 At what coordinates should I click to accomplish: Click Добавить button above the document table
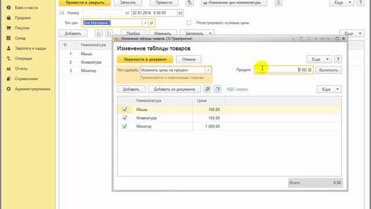[x=73, y=34]
